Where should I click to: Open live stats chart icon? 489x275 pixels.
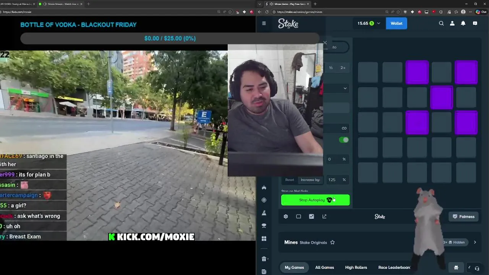[311, 217]
